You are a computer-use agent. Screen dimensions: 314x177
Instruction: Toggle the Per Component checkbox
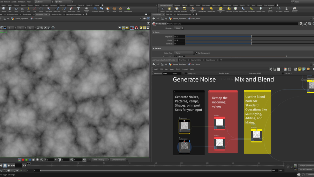click(196, 53)
